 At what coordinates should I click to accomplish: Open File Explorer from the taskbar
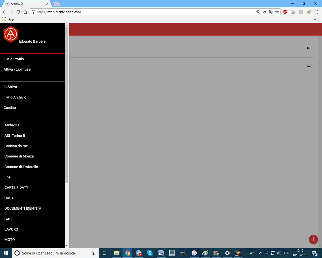(x=116, y=253)
